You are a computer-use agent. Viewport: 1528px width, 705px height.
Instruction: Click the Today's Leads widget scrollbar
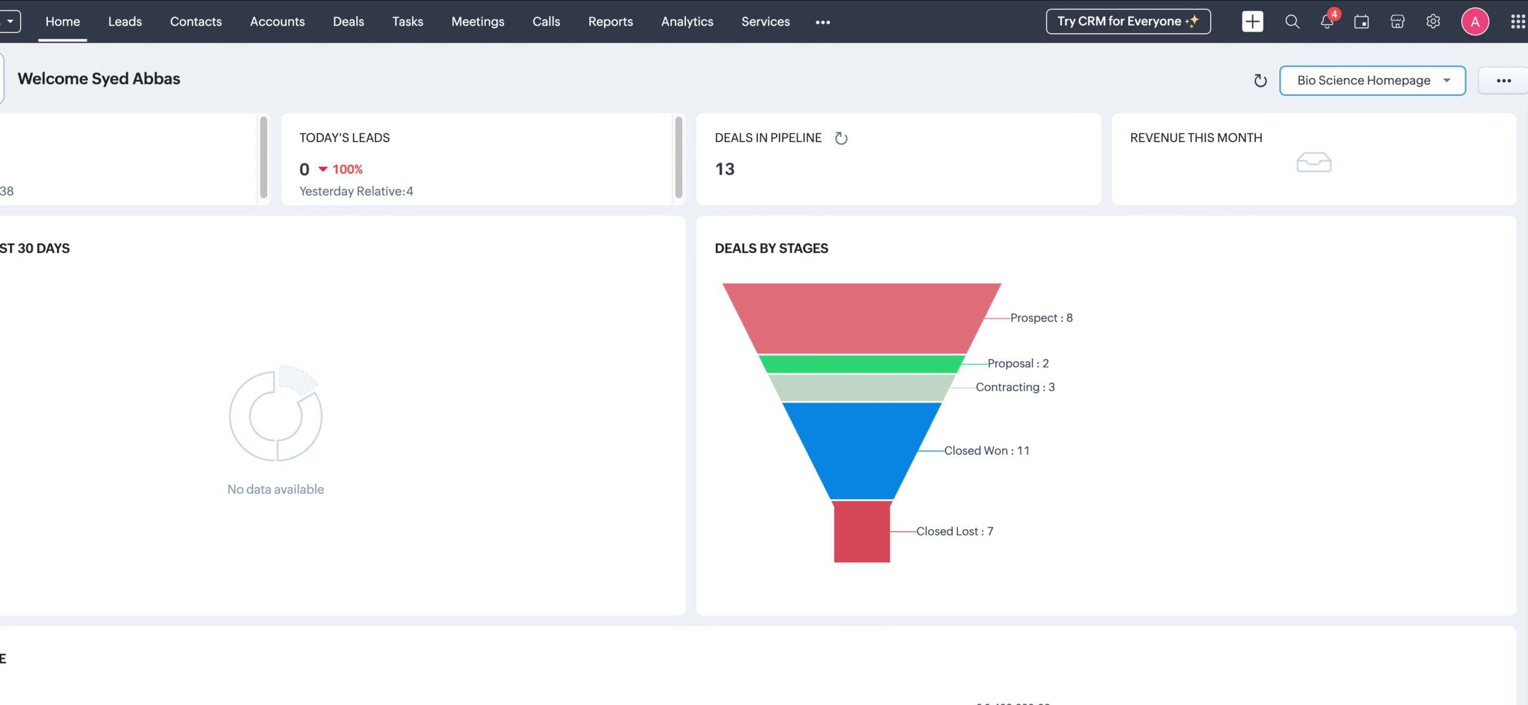pos(678,157)
